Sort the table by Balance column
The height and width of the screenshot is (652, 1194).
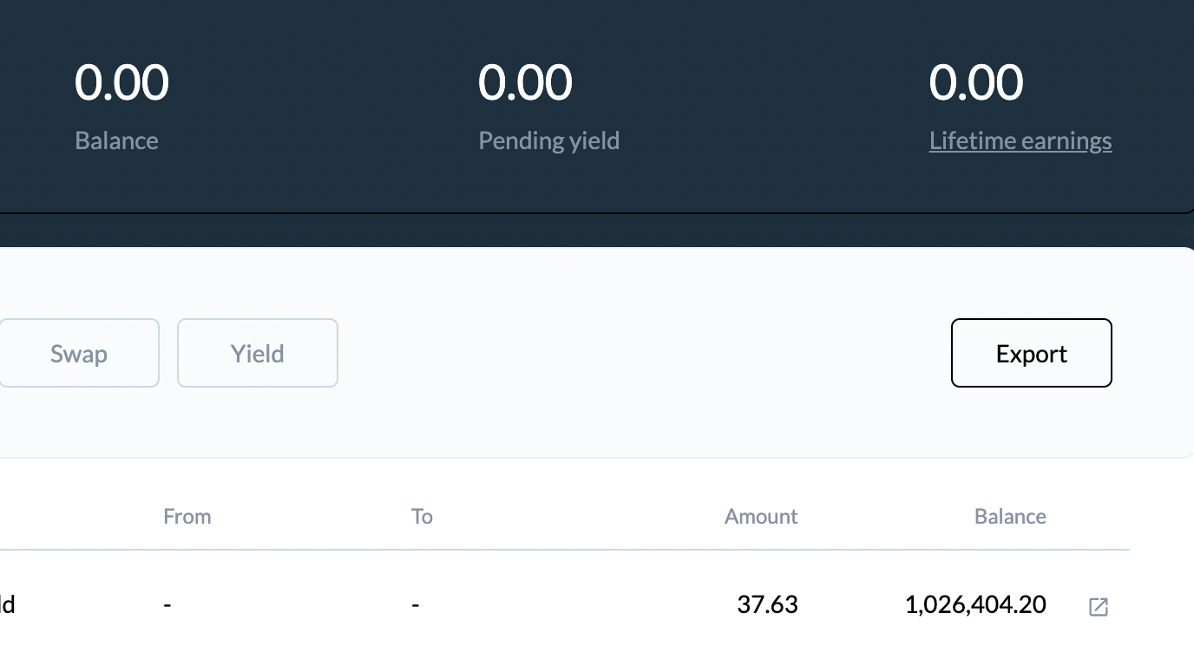(x=1010, y=516)
